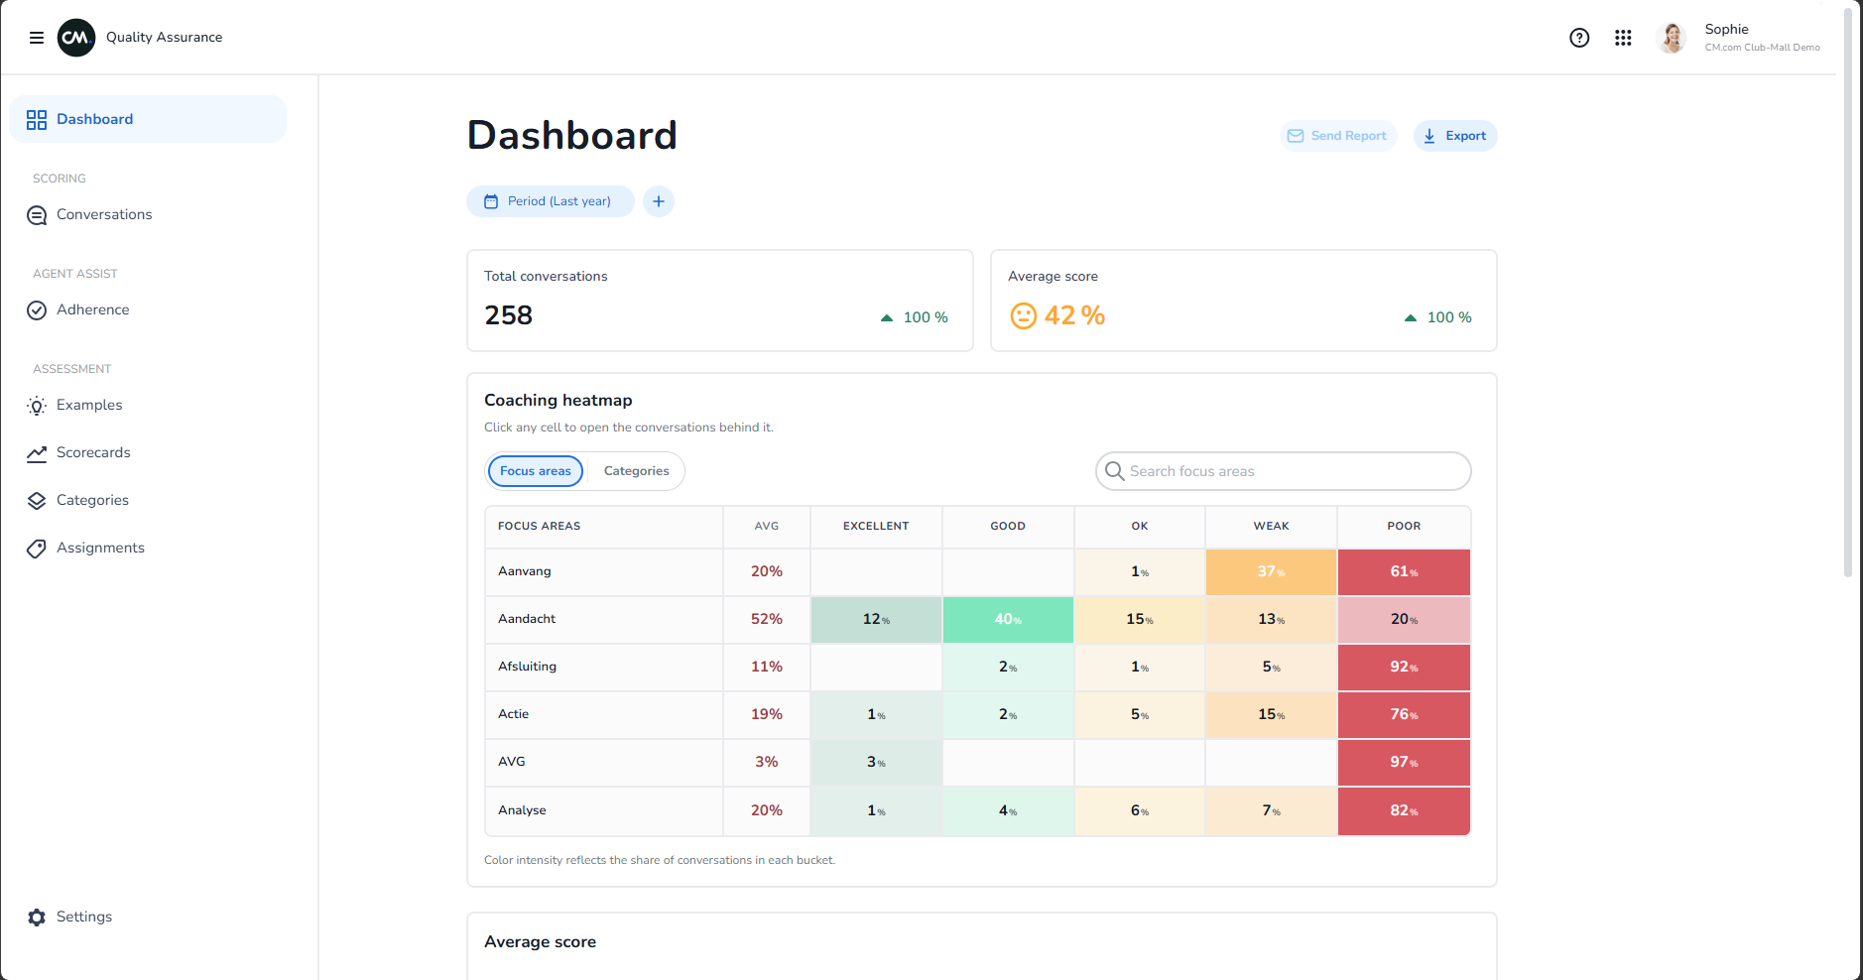Screen dimensions: 1863x980
Task: Click the search magnifier icon
Action: tap(1114, 471)
